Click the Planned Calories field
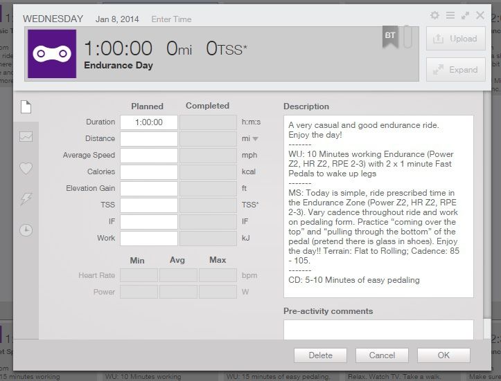This screenshot has width=501, height=381. pyautogui.click(x=149, y=172)
